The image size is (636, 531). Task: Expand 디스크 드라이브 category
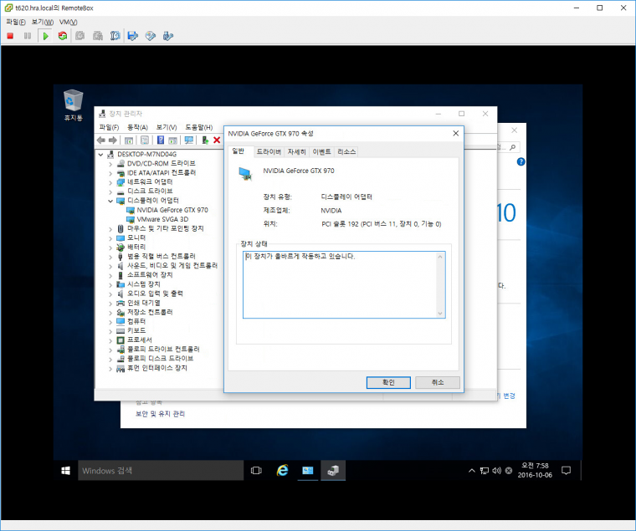(x=110, y=191)
